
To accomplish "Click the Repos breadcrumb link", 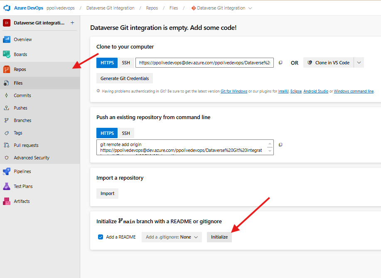I will (x=152, y=8).
